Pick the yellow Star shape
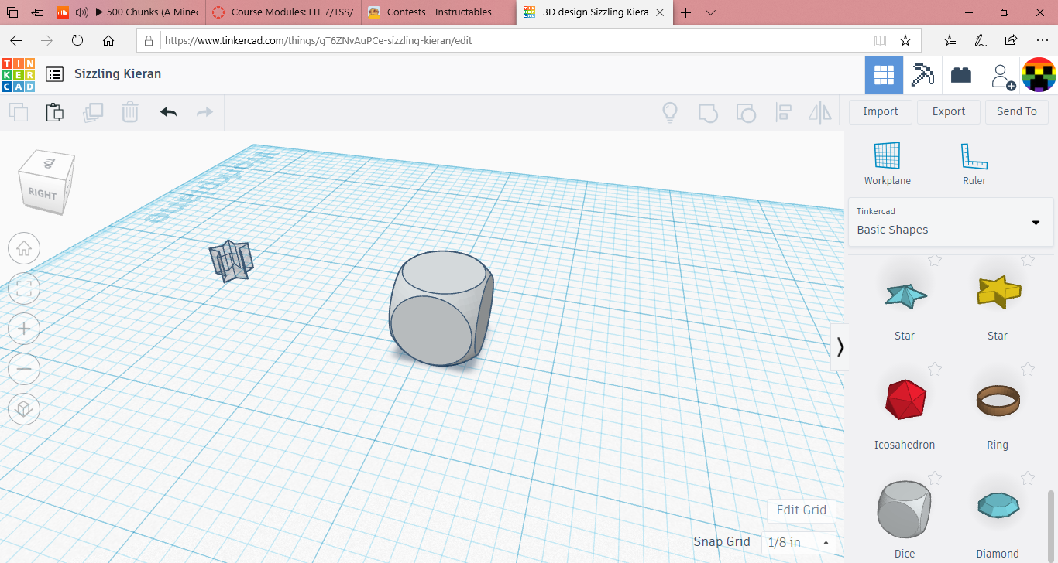Screen dimensions: 1058x563 click(998, 292)
